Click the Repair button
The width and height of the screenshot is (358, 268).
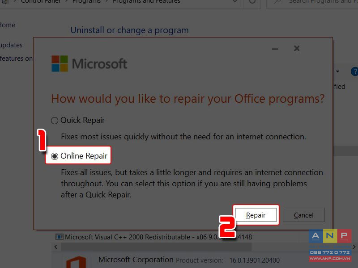256,215
